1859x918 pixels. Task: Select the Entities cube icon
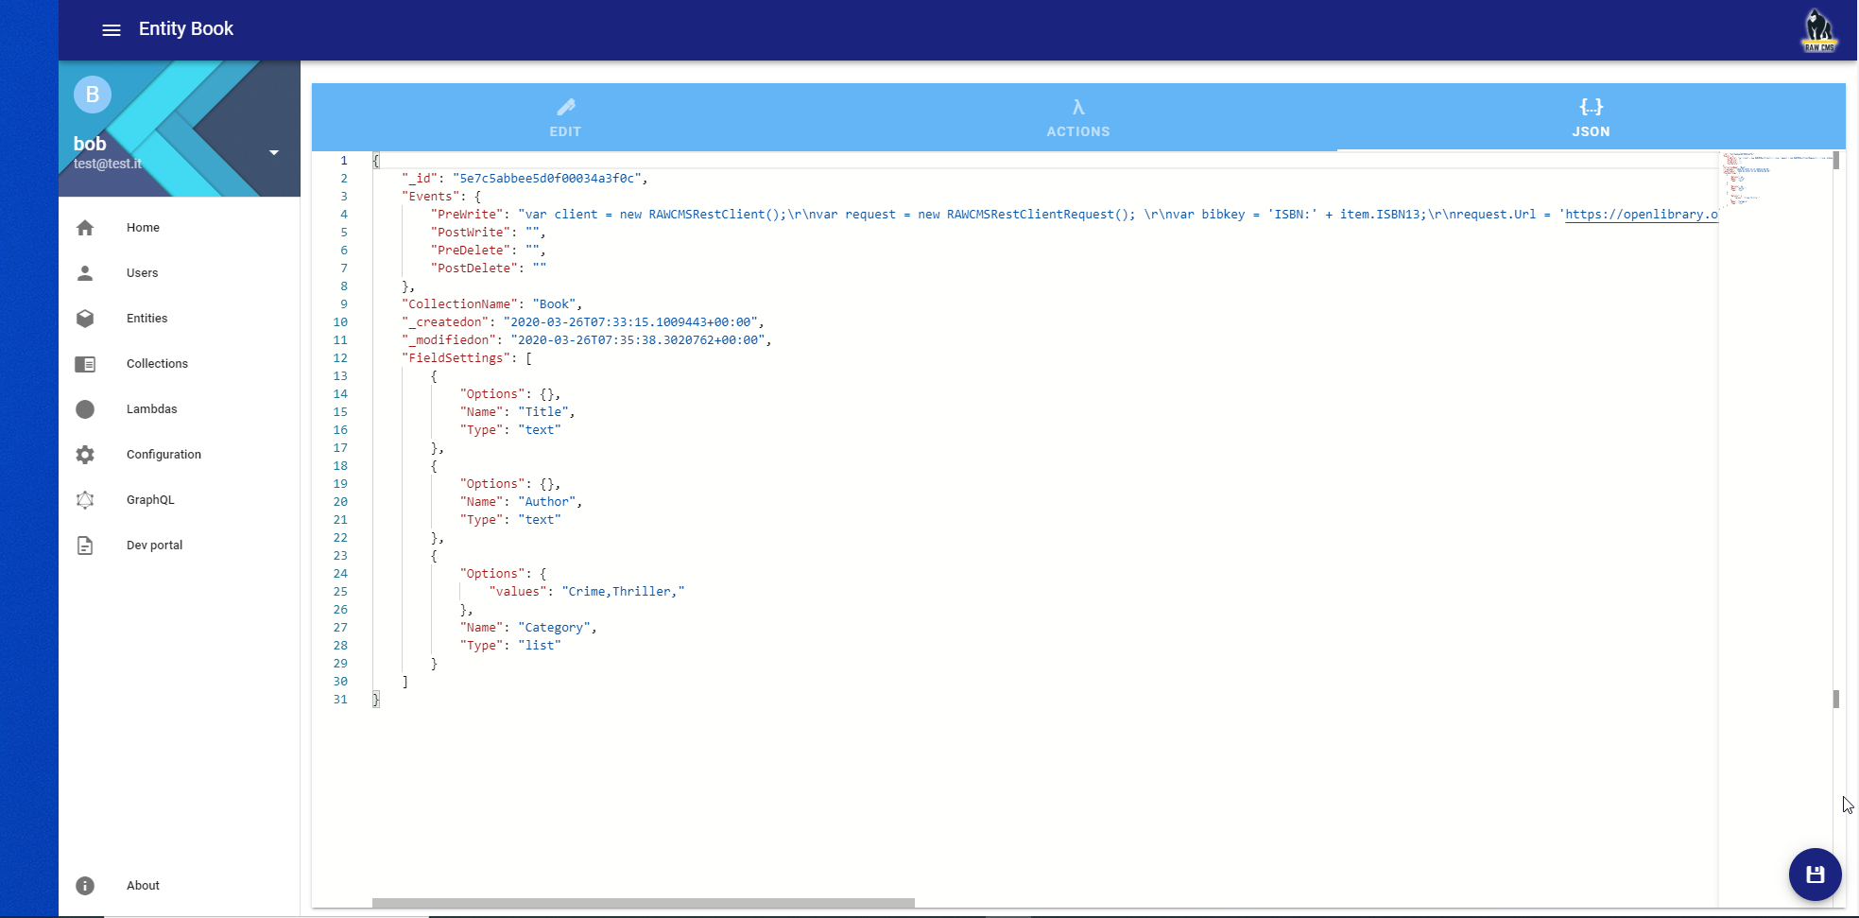[x=85, y=319]
